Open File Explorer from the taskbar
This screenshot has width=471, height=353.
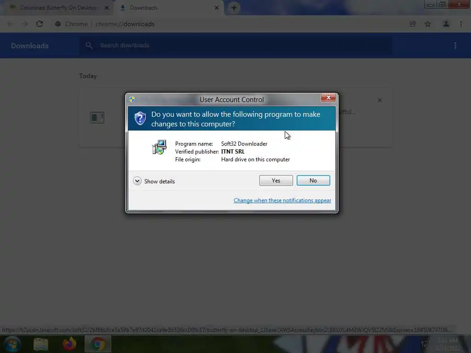(41, 344)
